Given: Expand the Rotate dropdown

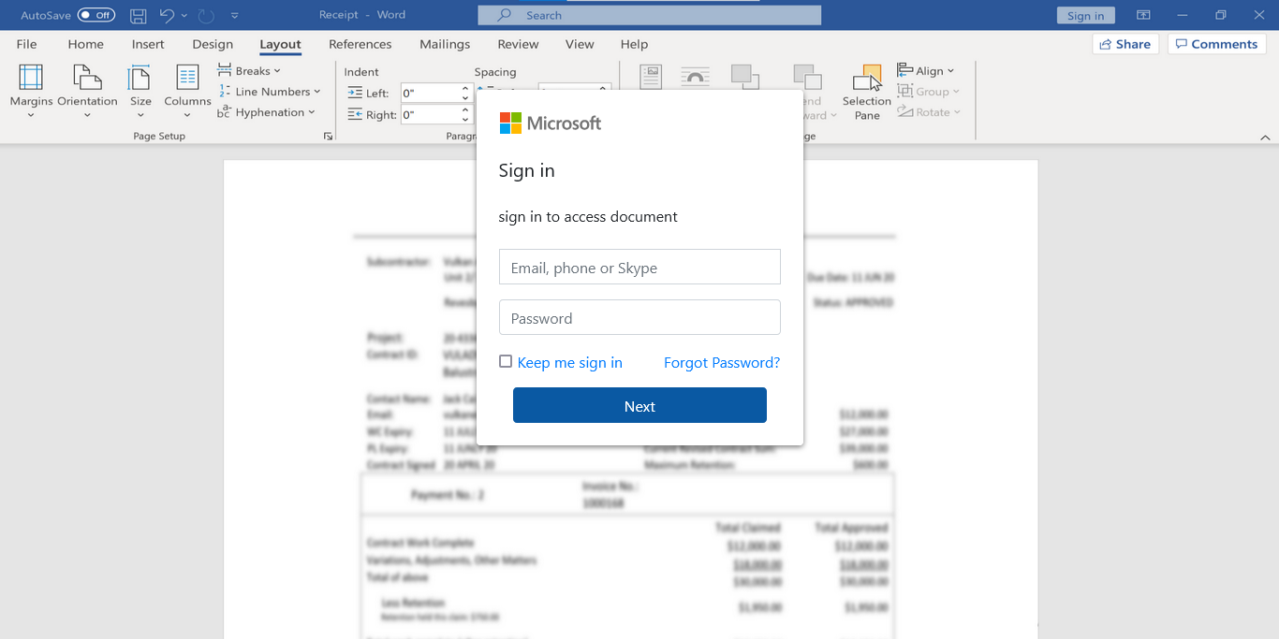Looking at the screenshot, I should (930, 112).
